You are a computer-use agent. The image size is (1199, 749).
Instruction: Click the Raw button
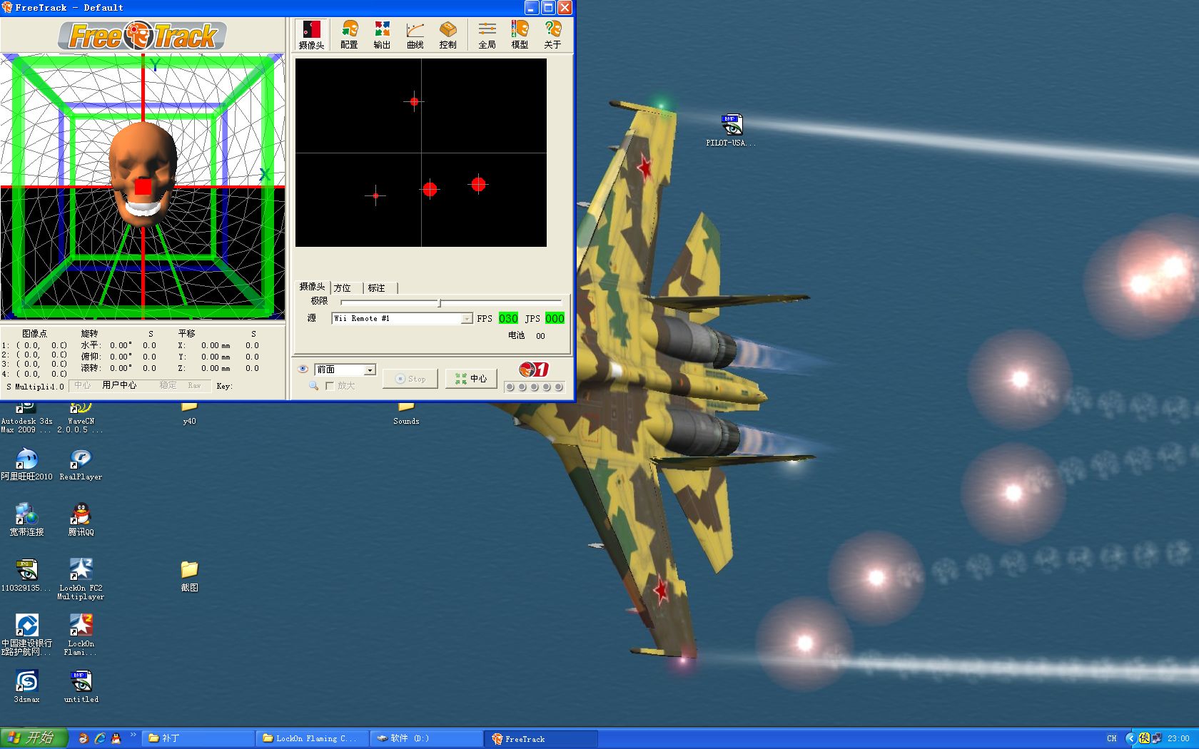pos(194,385)
